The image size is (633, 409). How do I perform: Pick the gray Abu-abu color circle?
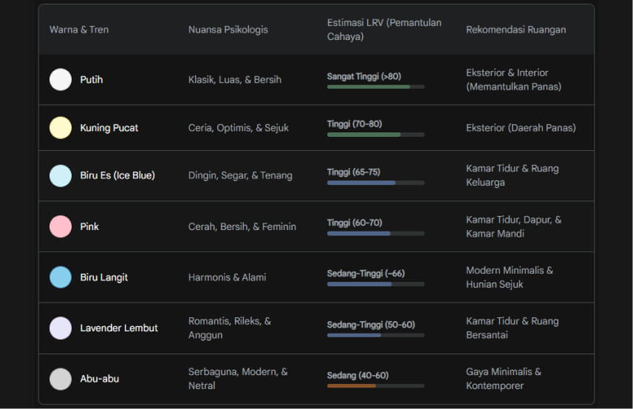coord(61,379)
